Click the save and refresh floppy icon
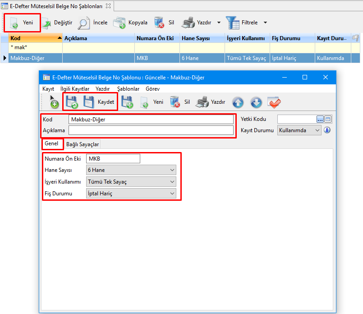Screen dimensions: 363x314 click(72, 102)
